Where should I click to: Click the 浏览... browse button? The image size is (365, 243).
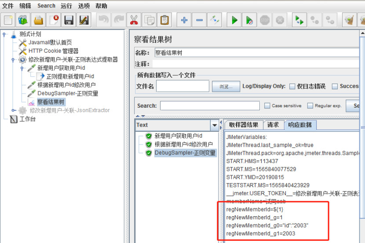point(226,87)
